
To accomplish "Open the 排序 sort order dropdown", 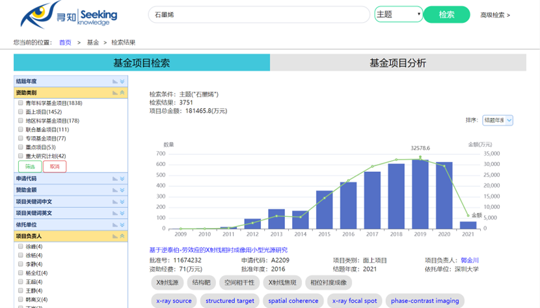I will [498, 120].
